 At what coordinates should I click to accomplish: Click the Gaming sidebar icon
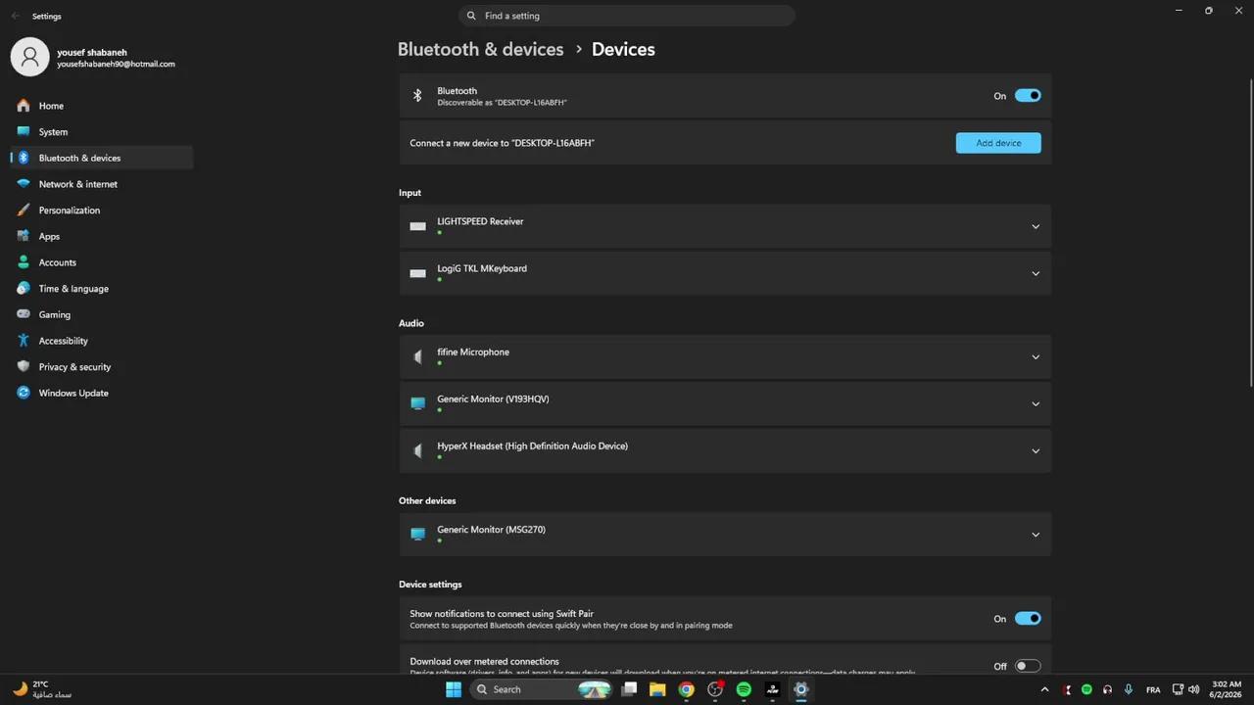pyautogui.click(x=24, y=314)
